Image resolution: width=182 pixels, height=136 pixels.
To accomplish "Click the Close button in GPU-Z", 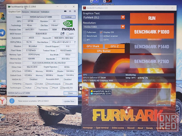I will click(70, 93).
